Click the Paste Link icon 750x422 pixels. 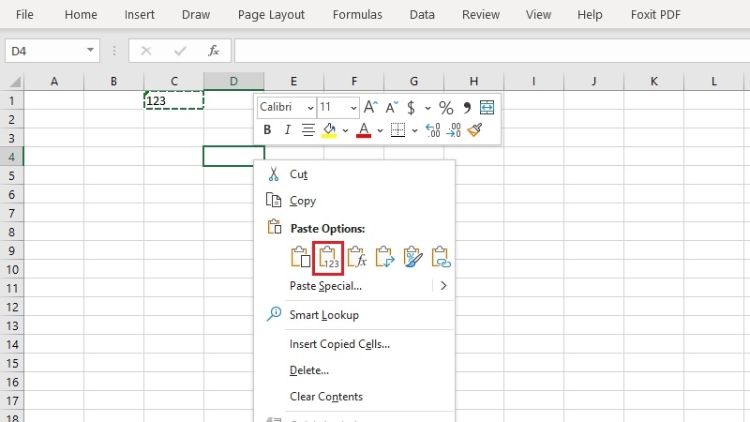441,257
